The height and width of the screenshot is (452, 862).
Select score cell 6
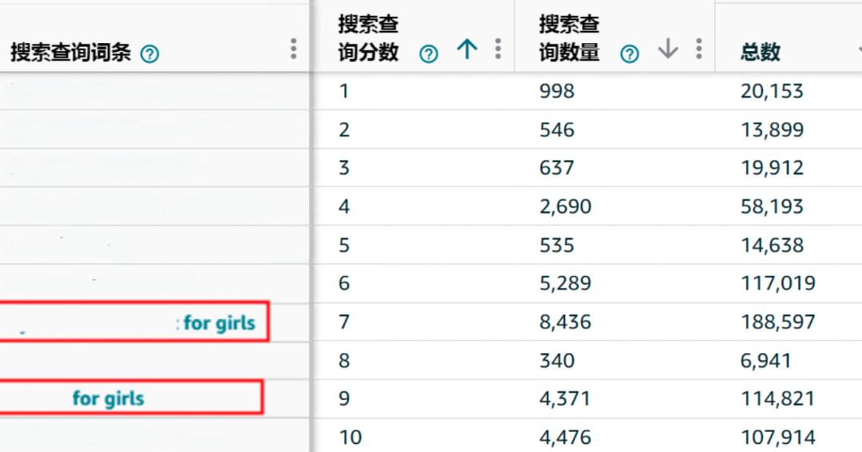pos(344,283)
